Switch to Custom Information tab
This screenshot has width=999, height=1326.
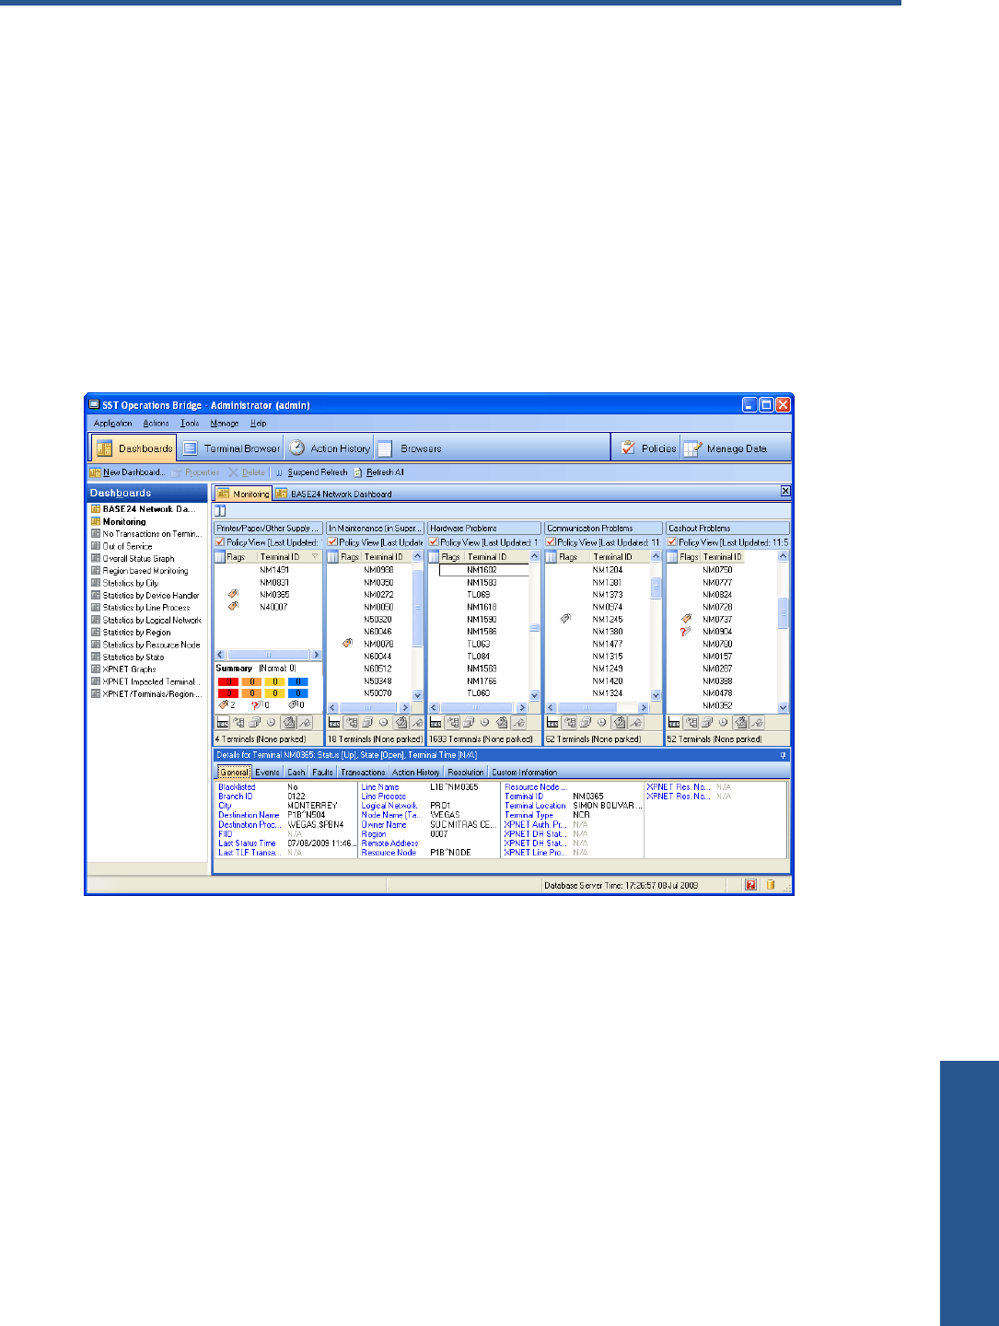coord(524,773)
